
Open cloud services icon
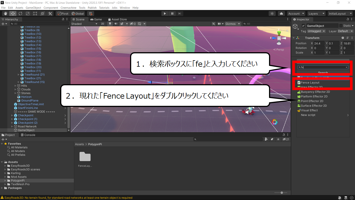(x=282, y=14)
